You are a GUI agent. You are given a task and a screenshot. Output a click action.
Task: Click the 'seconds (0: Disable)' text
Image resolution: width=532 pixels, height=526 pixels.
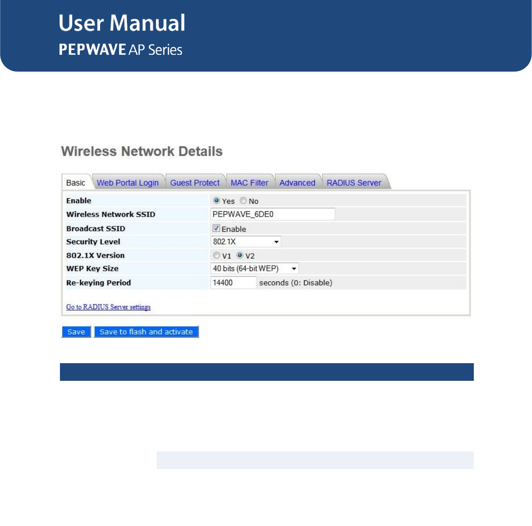[x=296, y=283]
